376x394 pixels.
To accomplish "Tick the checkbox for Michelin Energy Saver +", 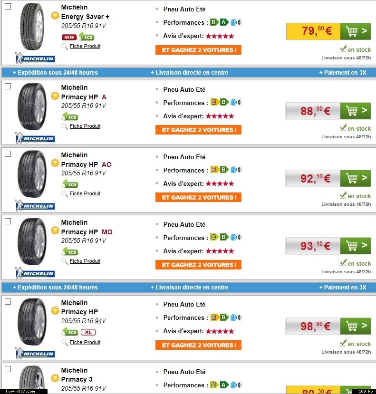I will coord(8,7).
